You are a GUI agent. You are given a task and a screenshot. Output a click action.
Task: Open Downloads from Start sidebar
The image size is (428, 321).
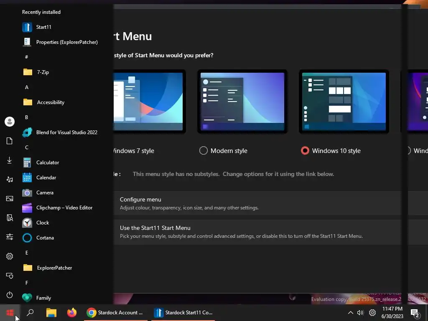(x=10, y=160)
